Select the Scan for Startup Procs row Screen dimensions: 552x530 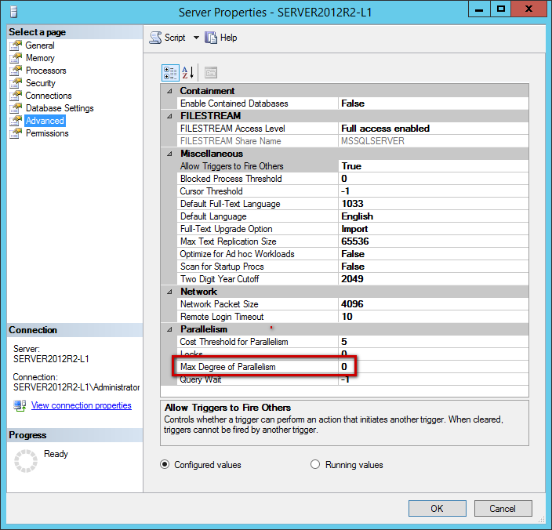tap(352, 267)
